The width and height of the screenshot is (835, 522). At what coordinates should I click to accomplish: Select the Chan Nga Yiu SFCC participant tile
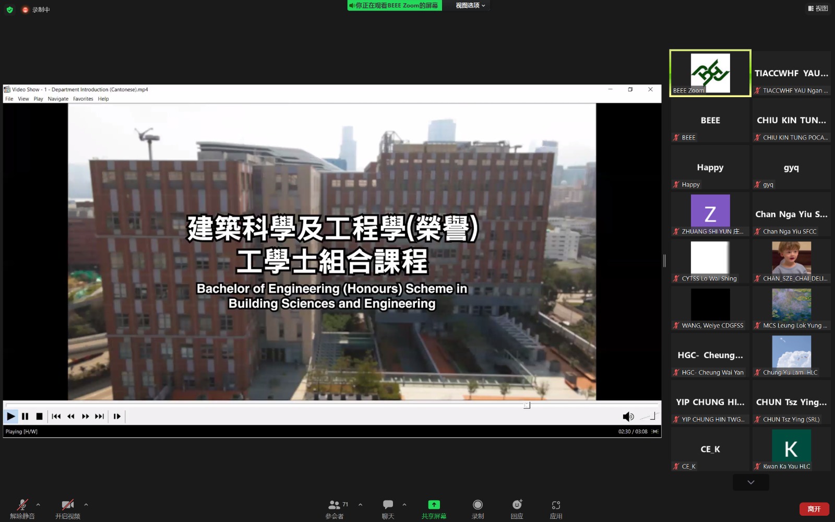point(791,214)
